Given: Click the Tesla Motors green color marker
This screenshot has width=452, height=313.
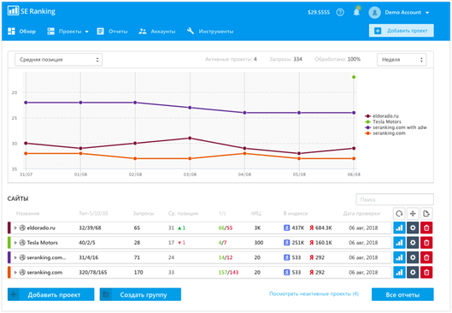Looking at the screenshot, I should click(9, 243).
